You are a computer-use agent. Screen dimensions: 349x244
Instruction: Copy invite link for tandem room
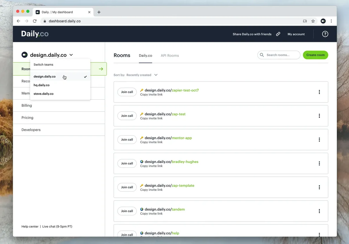[x=151, y=214]
